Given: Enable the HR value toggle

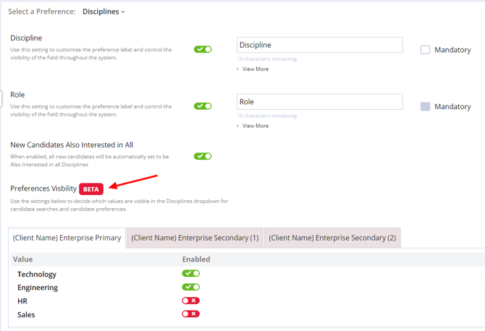Looking at the screenshot, I should click(190, 301).
